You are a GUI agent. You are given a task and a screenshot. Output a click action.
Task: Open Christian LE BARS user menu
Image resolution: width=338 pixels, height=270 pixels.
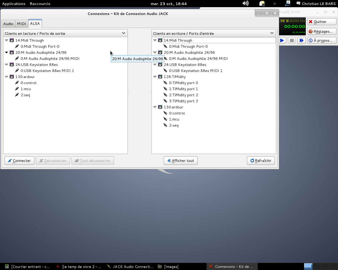pos(316,4)
